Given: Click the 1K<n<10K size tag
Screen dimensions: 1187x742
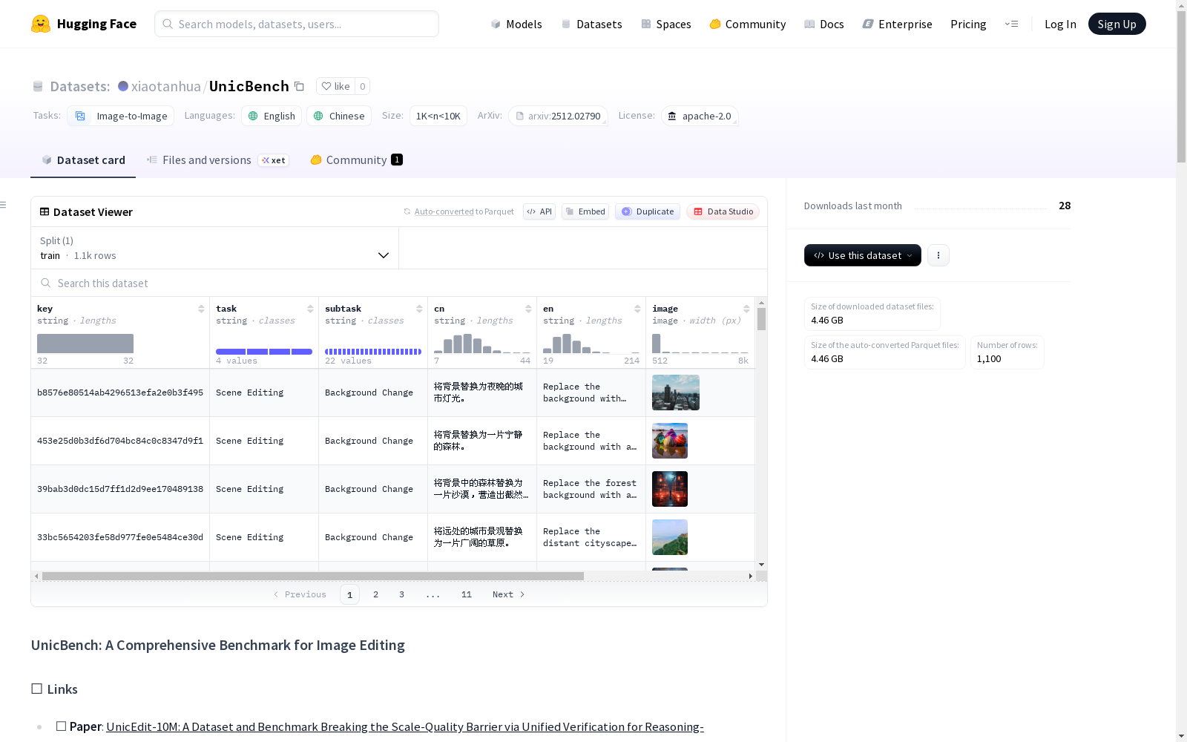Looking at the screenshot, I should [x=438, y=116].
